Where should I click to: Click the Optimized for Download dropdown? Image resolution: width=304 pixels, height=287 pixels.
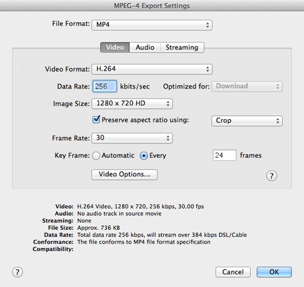pyautogui.click(x=247, y=86)
